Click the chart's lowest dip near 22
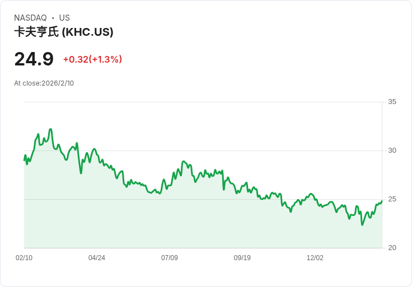The image size is (412, 287). tap(362, 225)
